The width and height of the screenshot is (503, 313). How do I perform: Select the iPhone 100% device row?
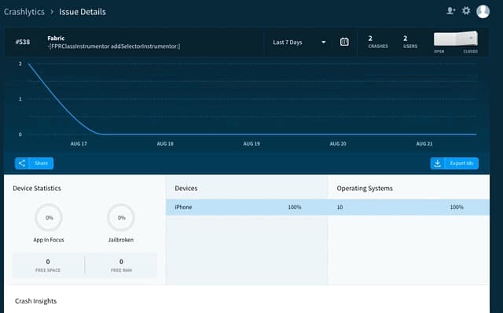click(x=247, y=207)
